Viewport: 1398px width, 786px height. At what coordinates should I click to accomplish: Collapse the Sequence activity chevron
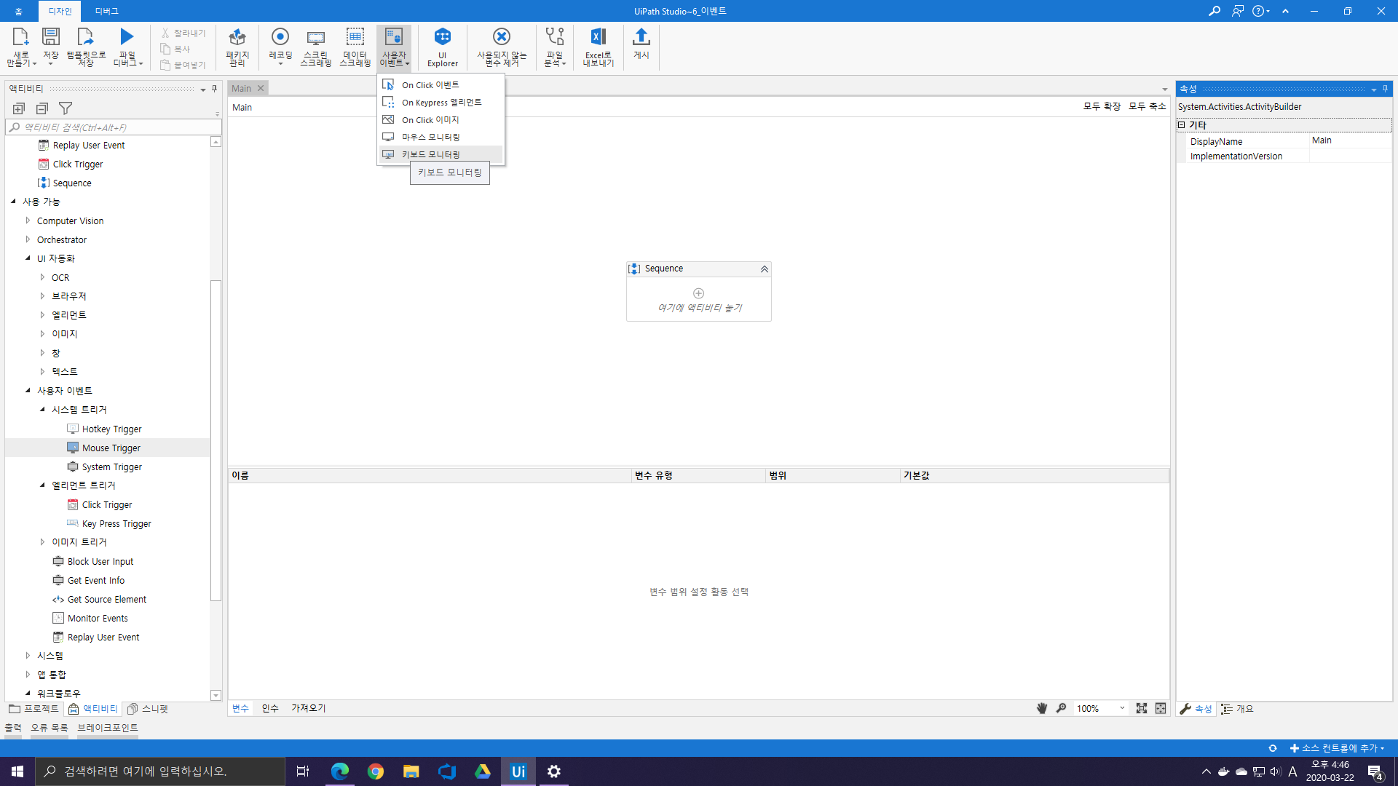click(x=764, y=269)
